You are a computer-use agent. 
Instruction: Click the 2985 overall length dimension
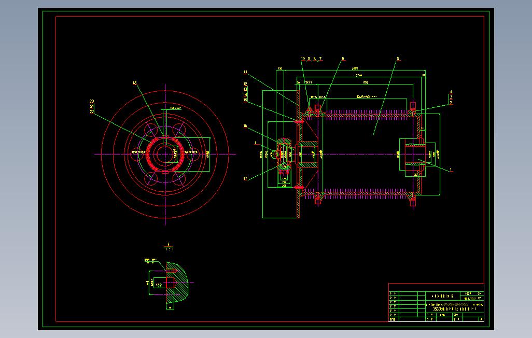(x=355, y=69)
